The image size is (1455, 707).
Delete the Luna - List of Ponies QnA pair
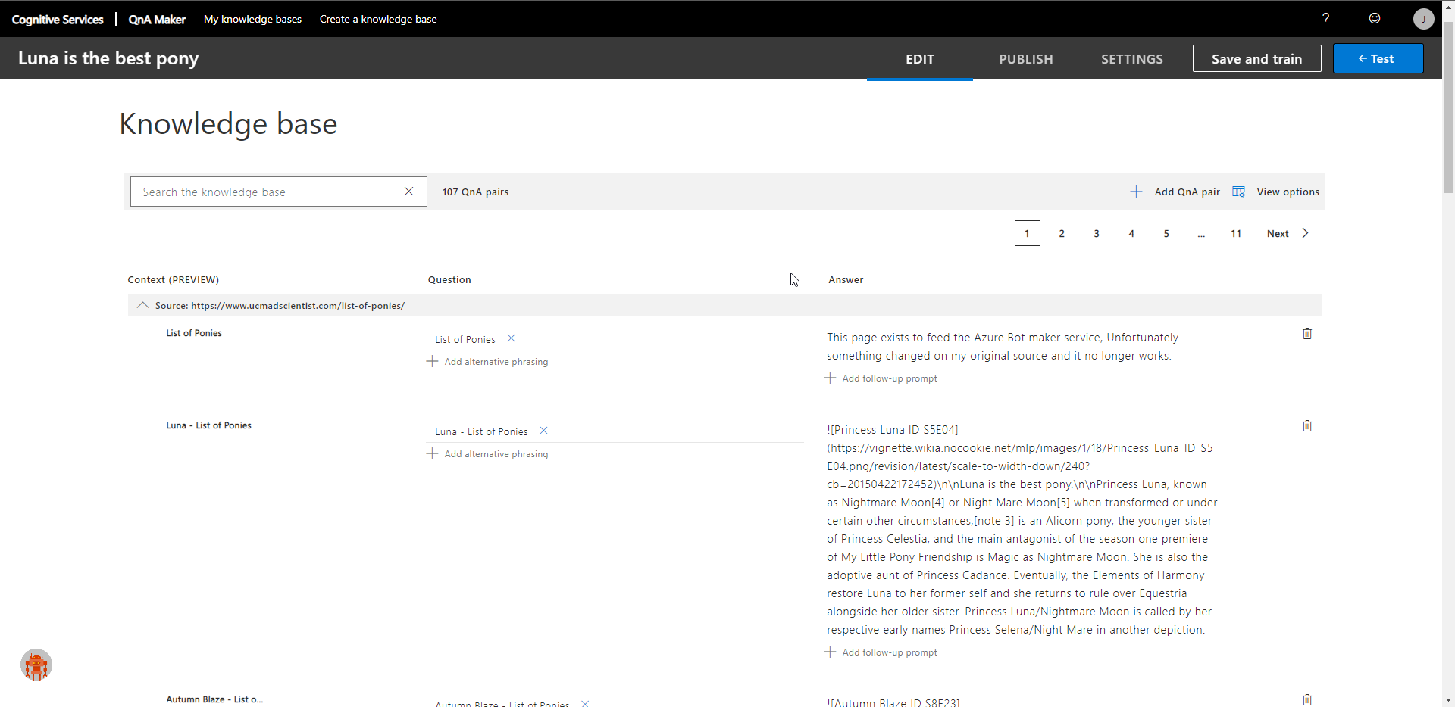click(1307, 426)
